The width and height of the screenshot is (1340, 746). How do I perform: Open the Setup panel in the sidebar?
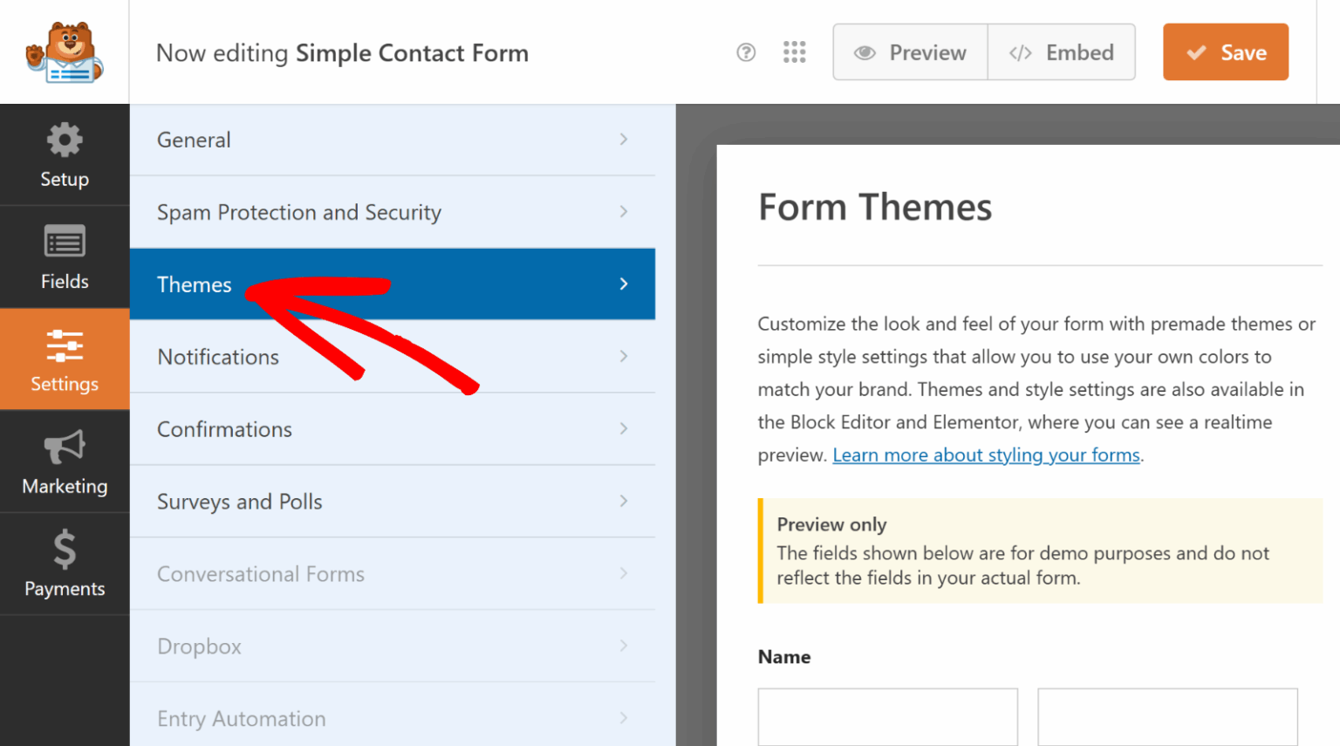pyautogui.click(x=64, y=155)
